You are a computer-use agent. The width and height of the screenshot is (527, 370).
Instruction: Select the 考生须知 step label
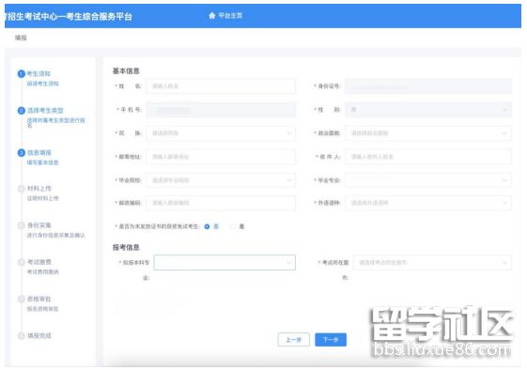click(x=39, y=73)
